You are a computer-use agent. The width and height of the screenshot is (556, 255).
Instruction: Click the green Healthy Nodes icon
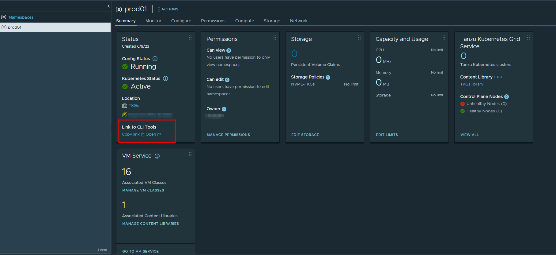click(x=463, y=111)
